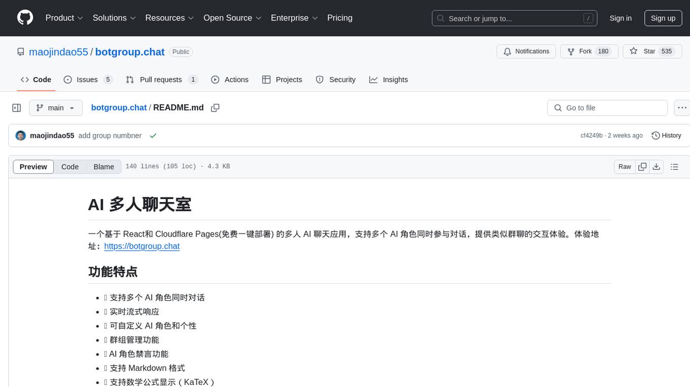
Task: Download the raw file
Action: pos(656,167)
